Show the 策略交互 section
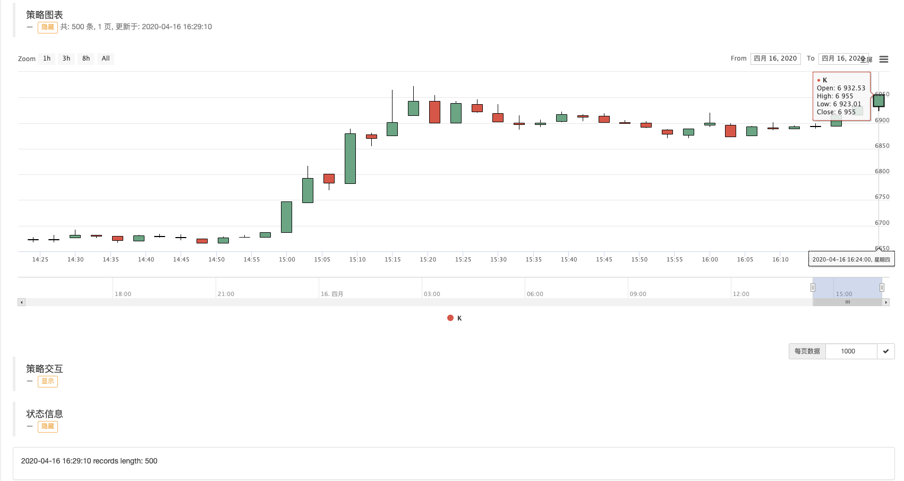This screenshot has width=904, height=481. (48, 381)
